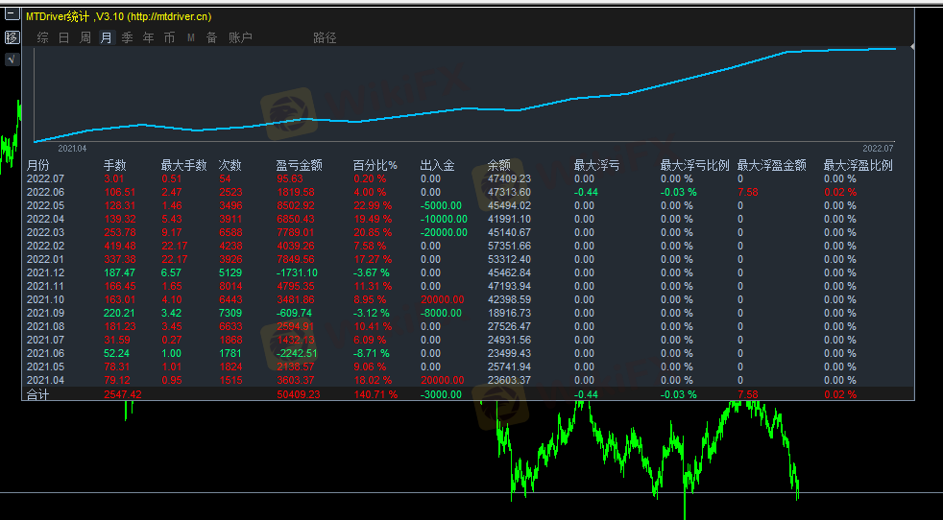Open the 币 currency tab
943x520 pixels.
(169, 37)
